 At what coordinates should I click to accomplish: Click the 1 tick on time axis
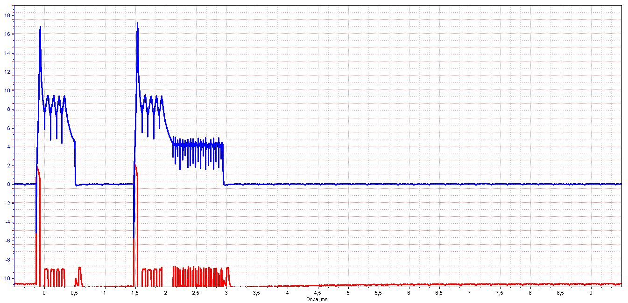click(105, 293)
